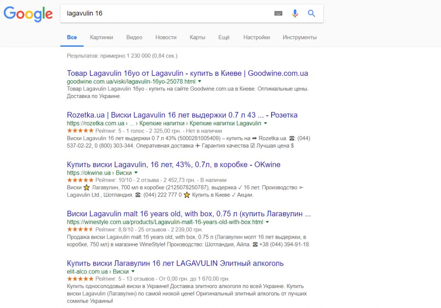Select the Все tab
Screen dimensions: 441x308
[x=72, y=38]
